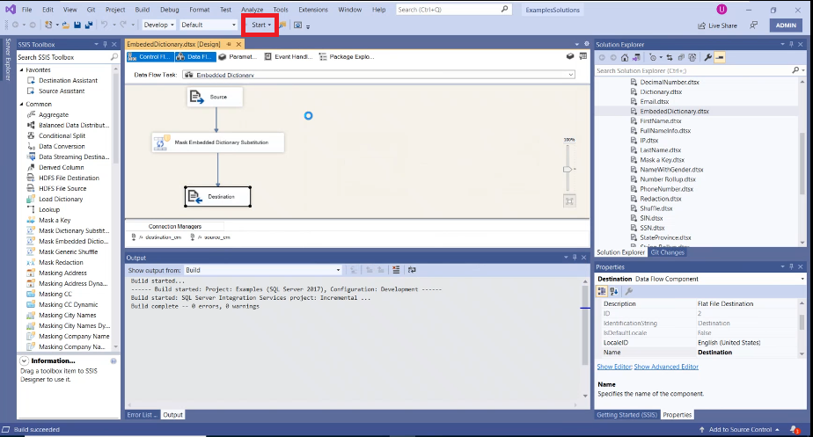
Task: Open file using the folder icon in toolbar
Action: tap(66, 25)
